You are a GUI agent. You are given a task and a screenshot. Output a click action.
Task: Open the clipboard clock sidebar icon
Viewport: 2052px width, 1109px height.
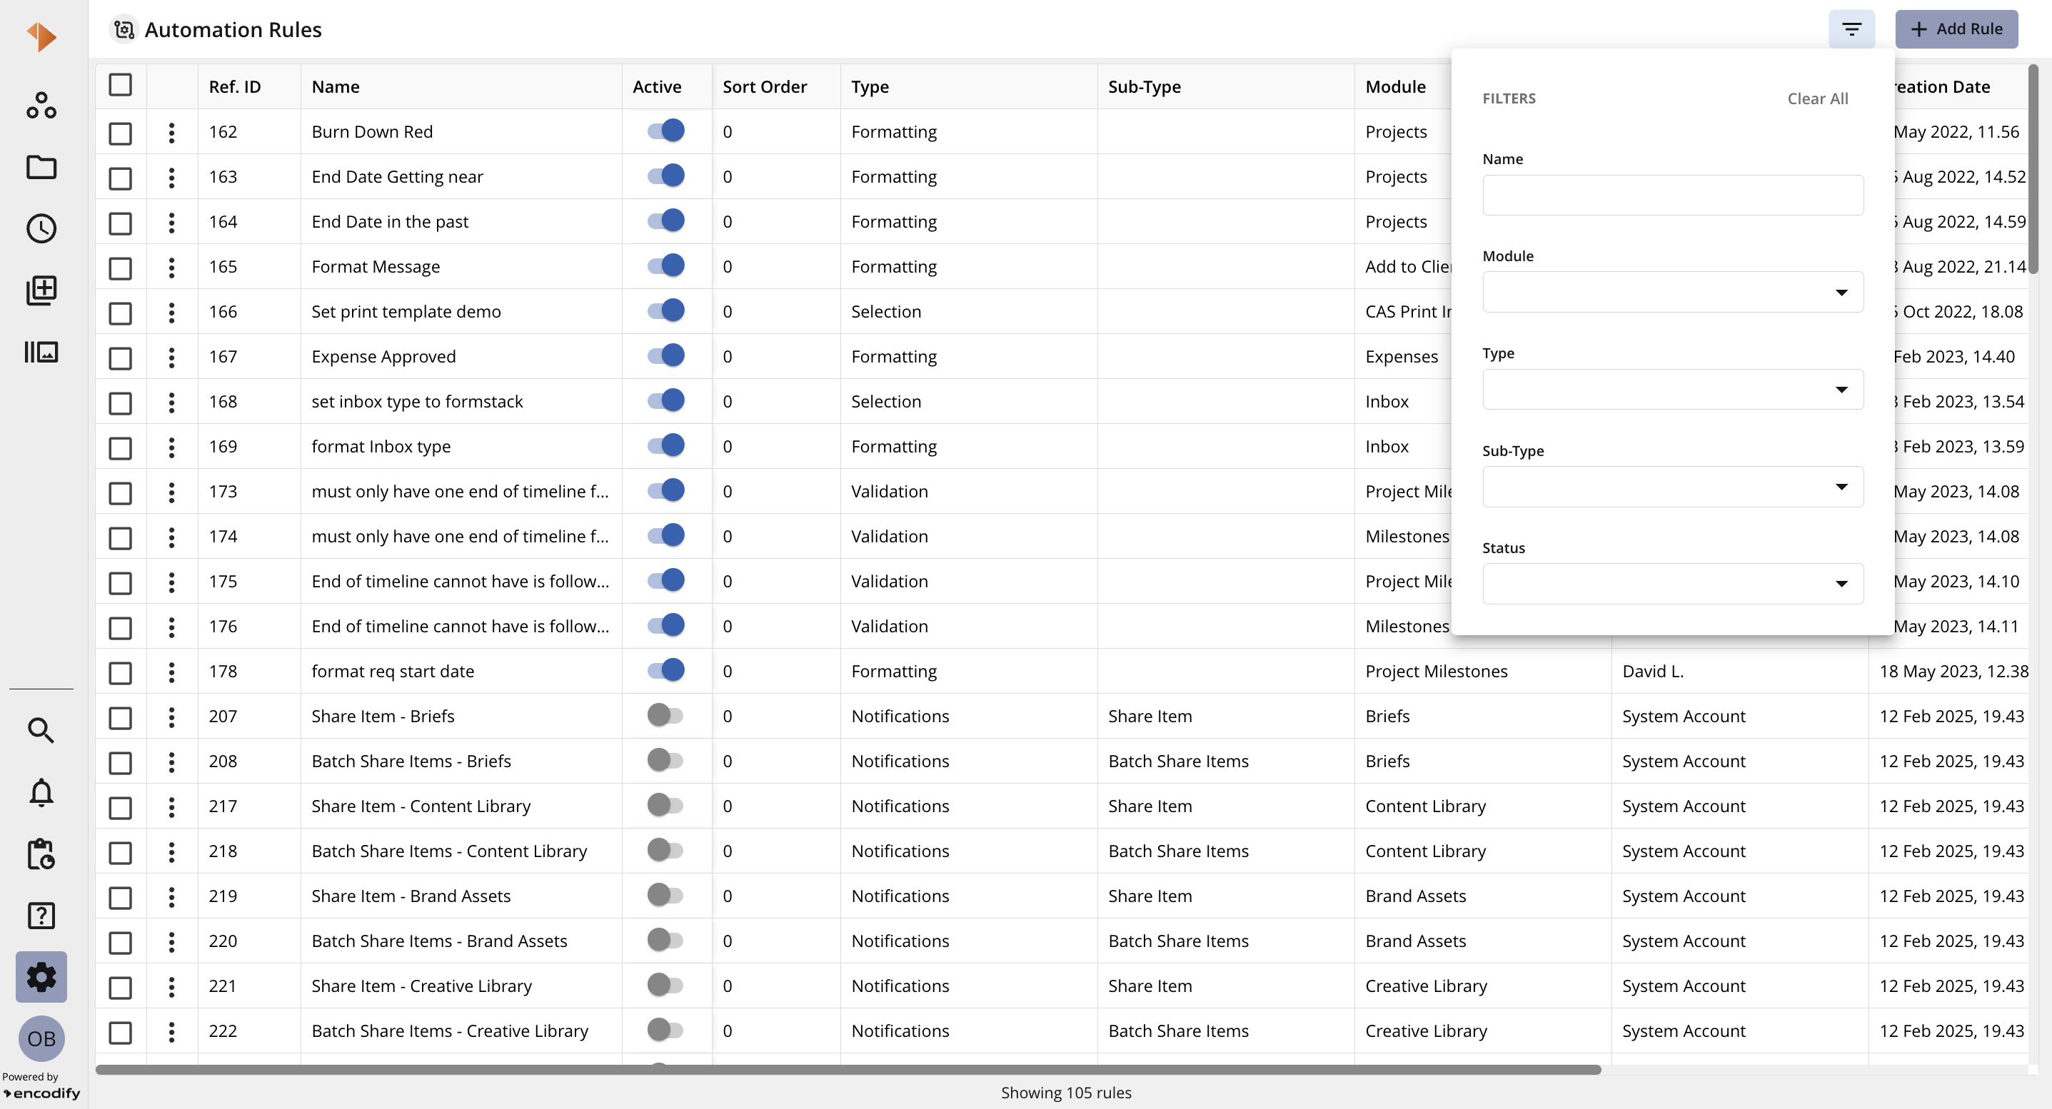click(x=41, y=854)
